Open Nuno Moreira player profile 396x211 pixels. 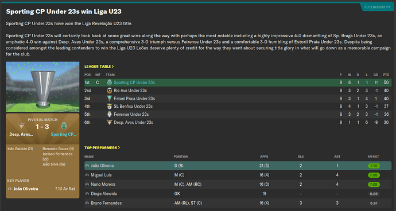pyautogui.click(x=103, y=185)
